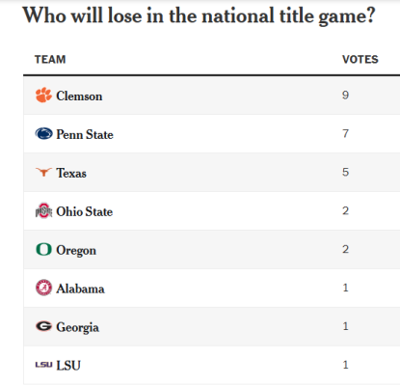Viewport: 400px width, 386px height.
Task: Select the Clemson team name
Action: [79, 96]
